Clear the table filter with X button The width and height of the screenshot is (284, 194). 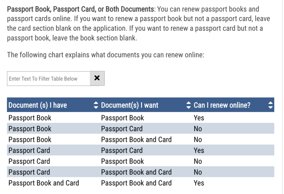[x=97, y=78]
